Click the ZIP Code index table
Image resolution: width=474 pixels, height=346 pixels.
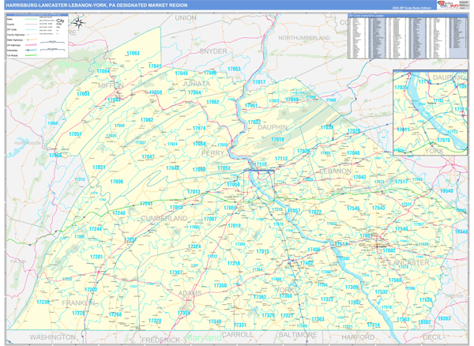tap(408, 36)
